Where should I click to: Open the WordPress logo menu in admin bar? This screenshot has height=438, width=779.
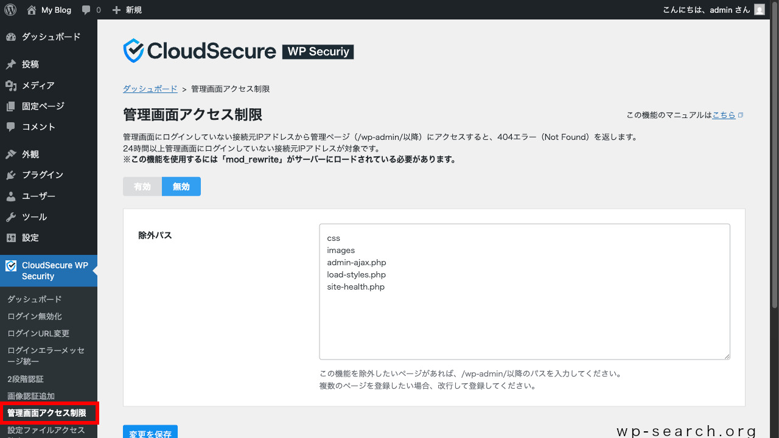pos(10,9)
